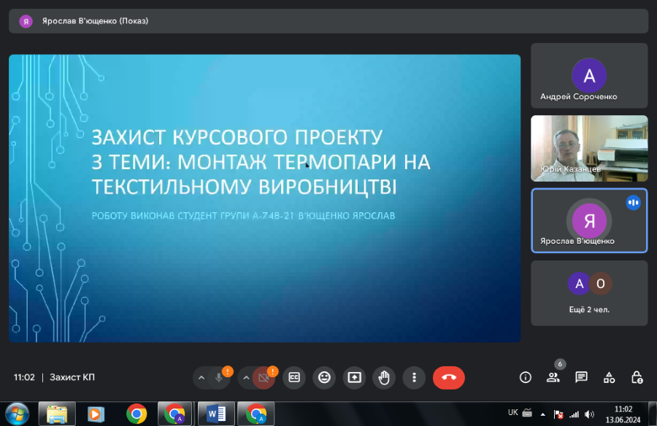Viewport: 657px width, 426px height.
Task: Turn on closed captions
Action: tap(294, 377)
